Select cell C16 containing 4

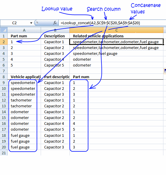[x=117, y=123]
